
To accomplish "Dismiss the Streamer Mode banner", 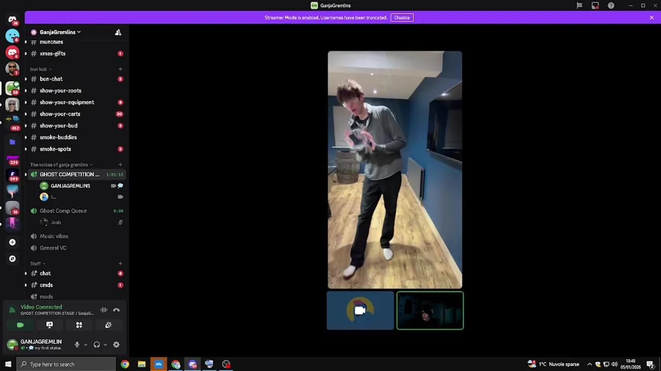I will (652, 18).
